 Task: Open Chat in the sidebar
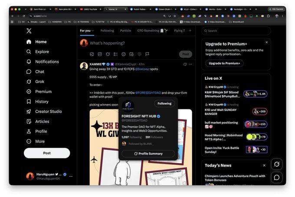[x=35, y=72]
